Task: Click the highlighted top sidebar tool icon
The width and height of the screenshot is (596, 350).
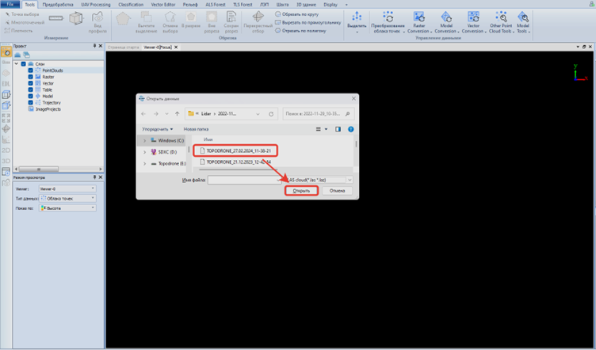Action: (6, 52)
